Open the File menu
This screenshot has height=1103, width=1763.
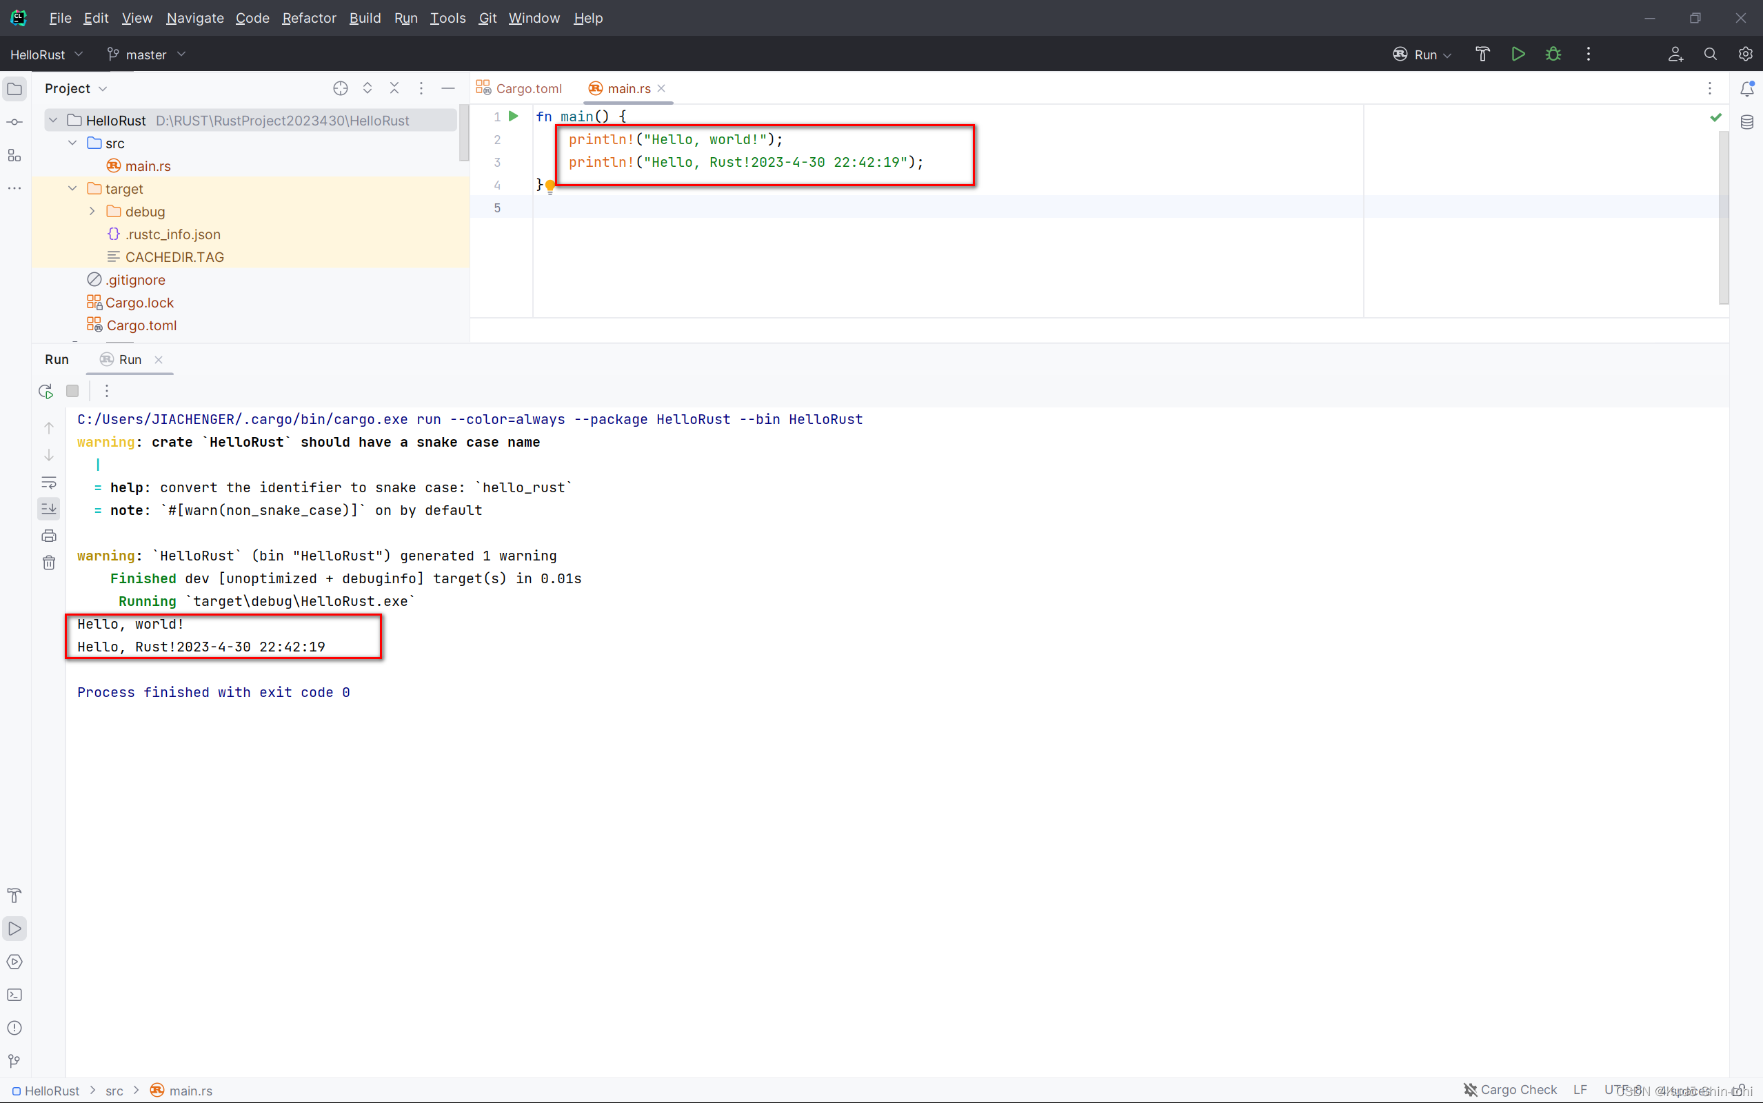coord(60,18)
